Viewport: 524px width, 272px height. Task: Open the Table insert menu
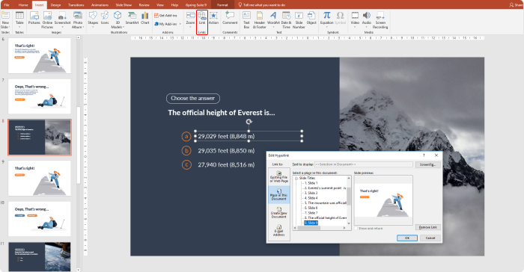(x=19, y=19)
